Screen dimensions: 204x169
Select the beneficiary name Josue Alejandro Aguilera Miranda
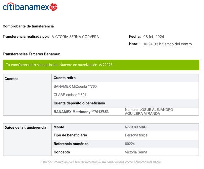pos(149,112)
